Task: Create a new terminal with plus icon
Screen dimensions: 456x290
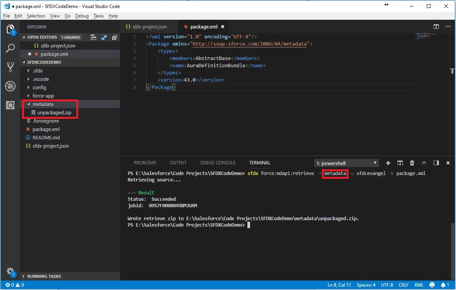Action: point(388,163)
